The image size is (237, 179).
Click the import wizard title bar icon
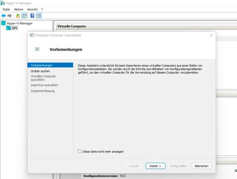click(x=32, y=35)
